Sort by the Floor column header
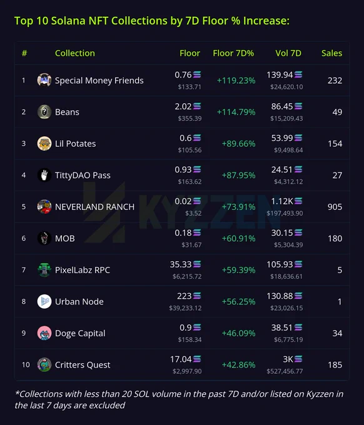This screenshot has height=425, width=364. (190, 53)
